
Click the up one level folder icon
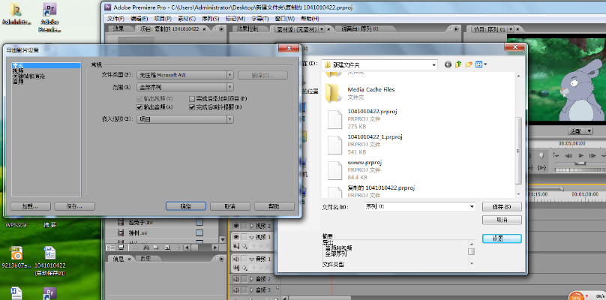point(458,65)
